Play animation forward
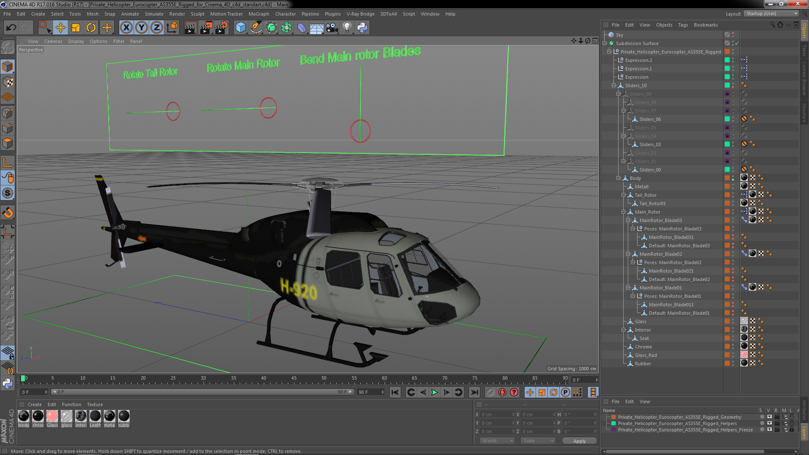 click(x=434, y=392)
